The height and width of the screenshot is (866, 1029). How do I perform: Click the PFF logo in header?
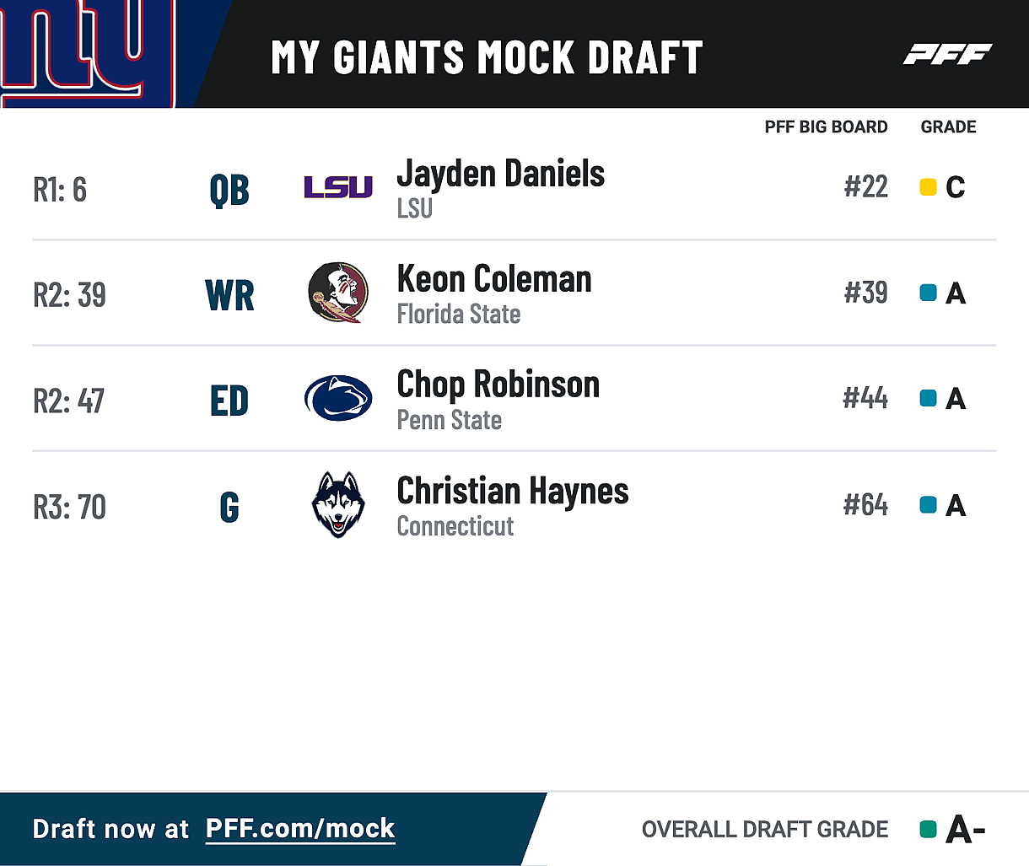[x=947, y=56]
